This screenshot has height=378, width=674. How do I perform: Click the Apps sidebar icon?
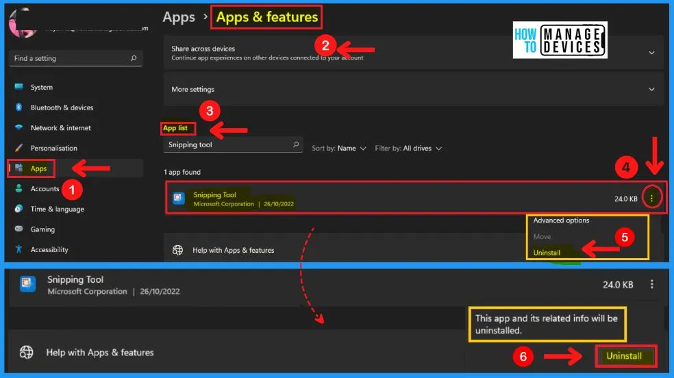click(18, 168)
